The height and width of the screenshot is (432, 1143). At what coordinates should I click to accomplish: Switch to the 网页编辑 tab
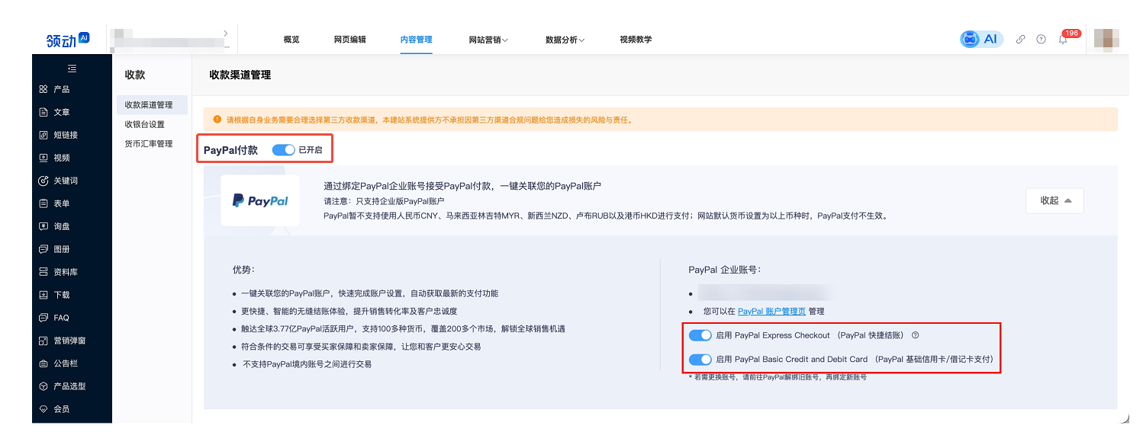pos(350,40)
